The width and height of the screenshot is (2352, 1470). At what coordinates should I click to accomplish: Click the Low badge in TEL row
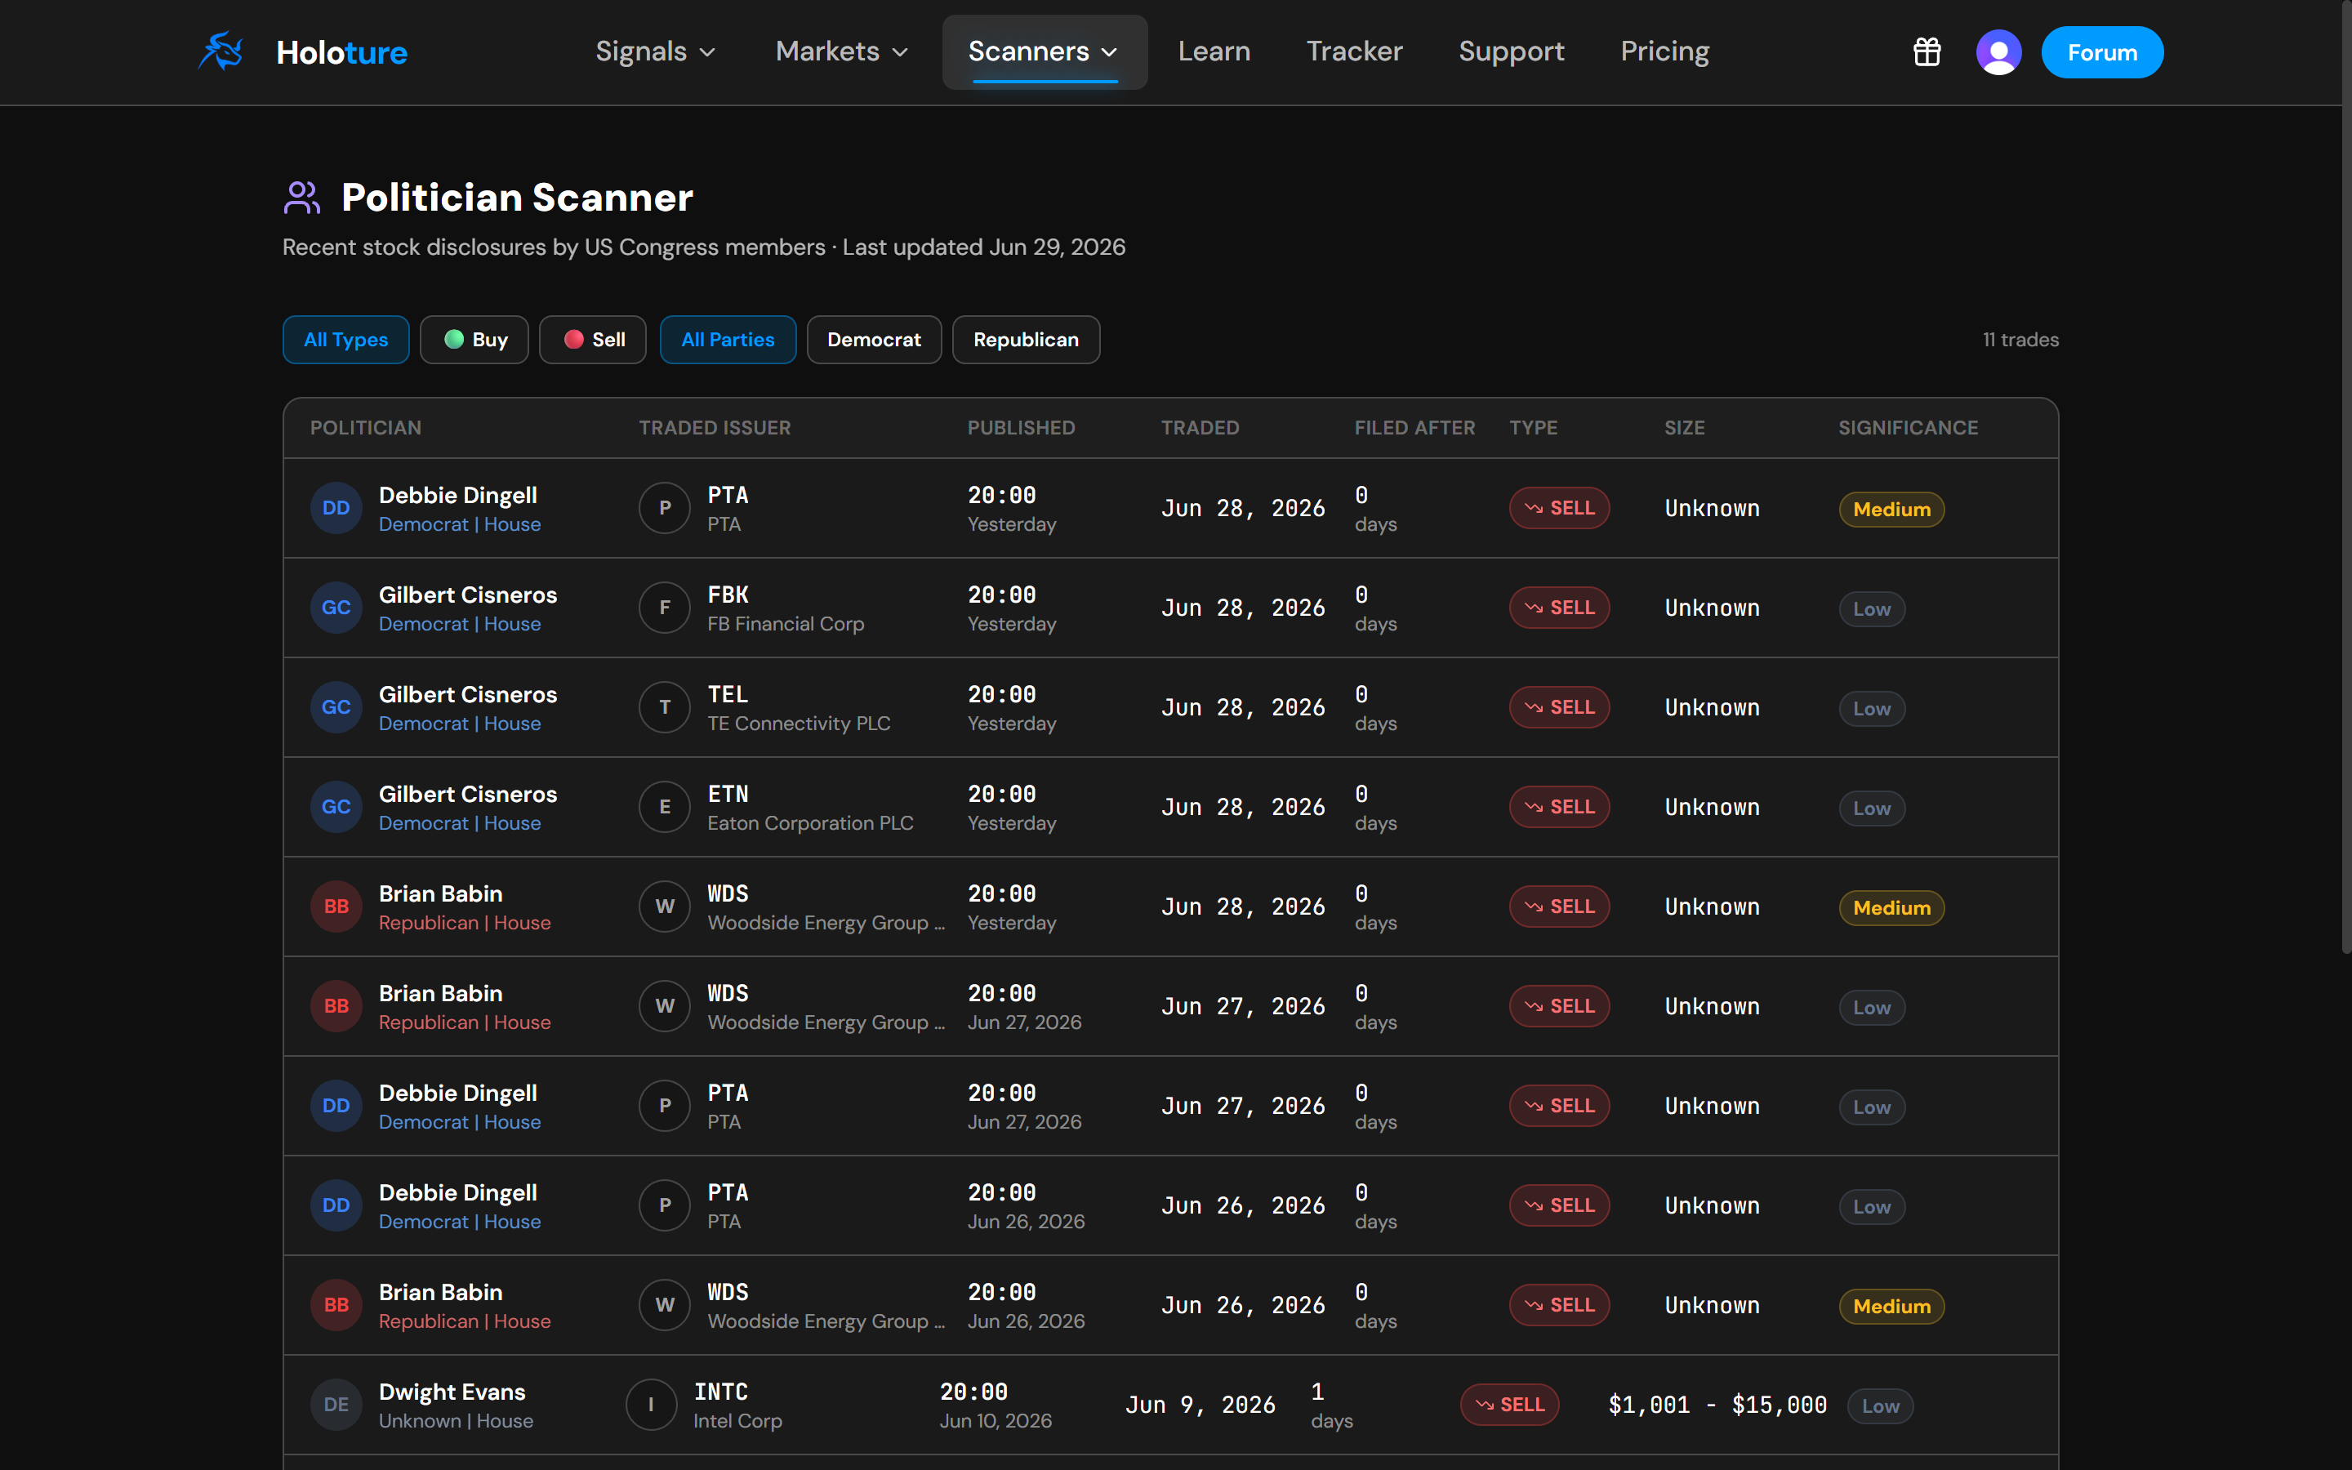click(x=1872, y=709)
